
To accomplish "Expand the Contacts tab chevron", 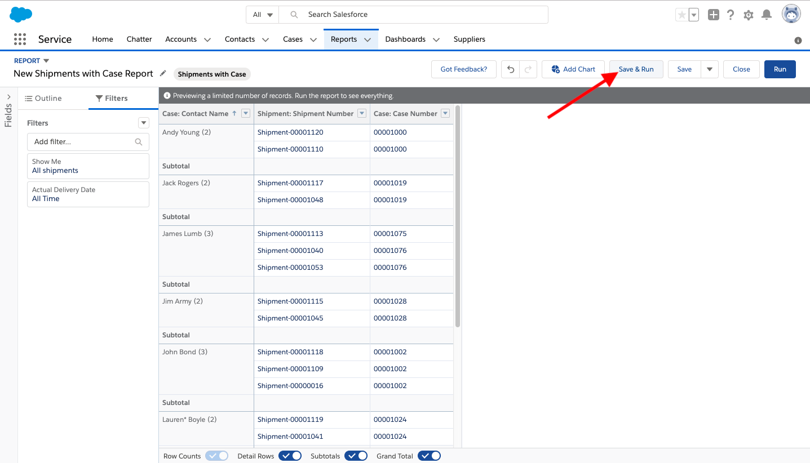I will tap(265, 39).
